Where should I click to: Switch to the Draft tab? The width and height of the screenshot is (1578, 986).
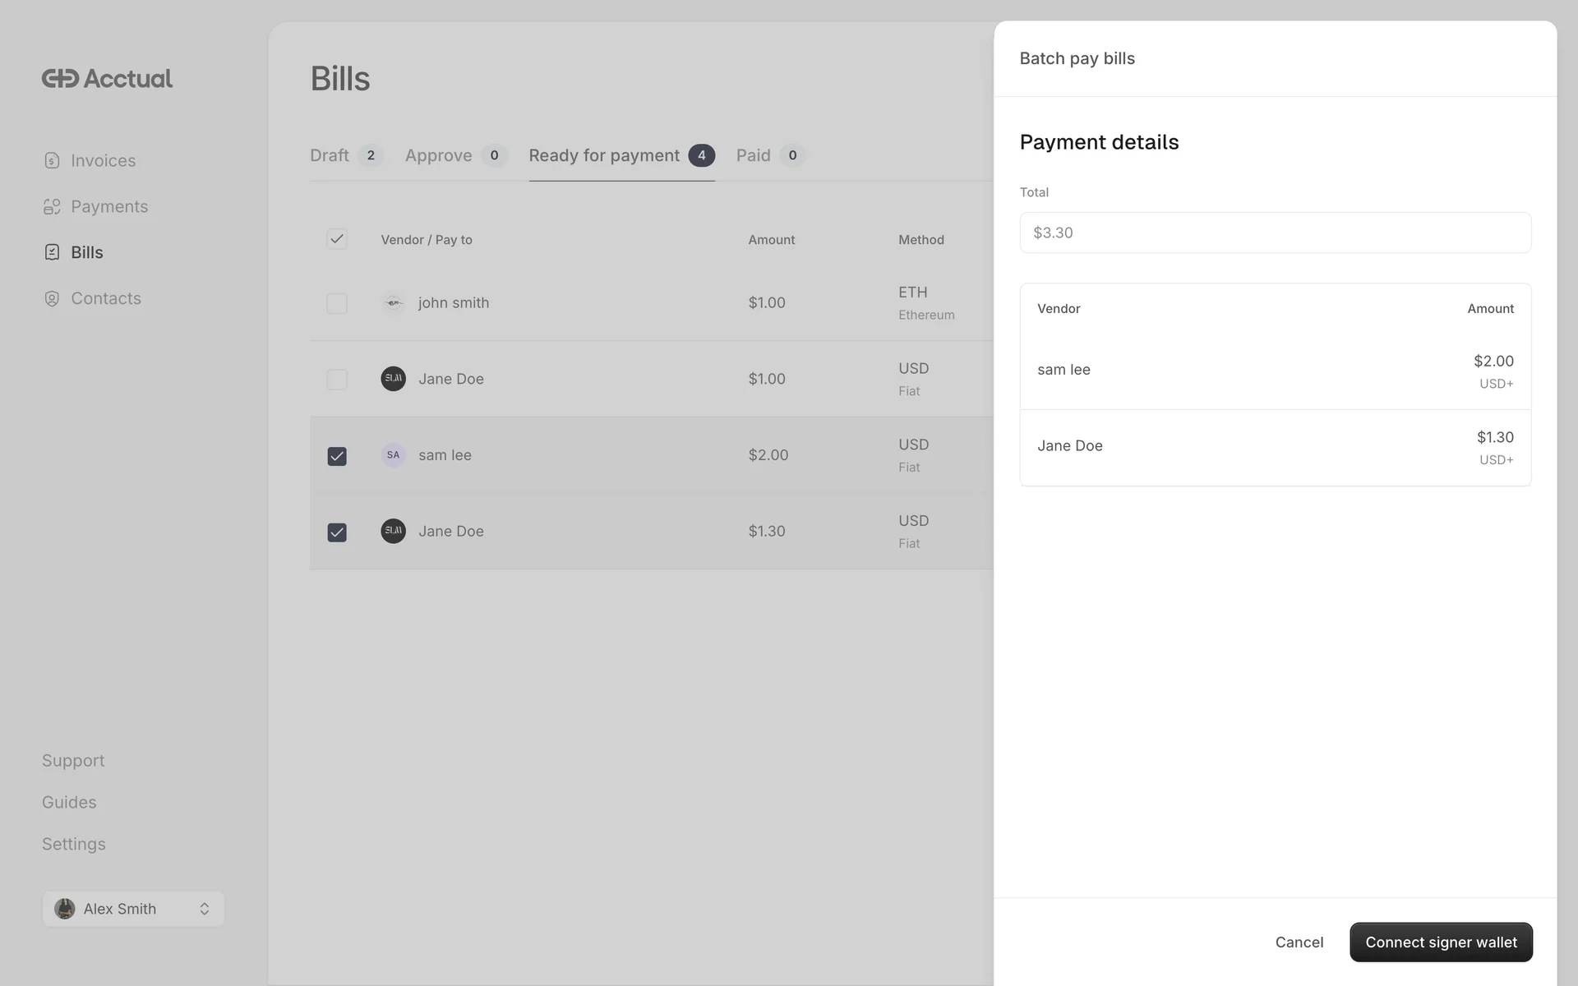click(x=330, y=155)
